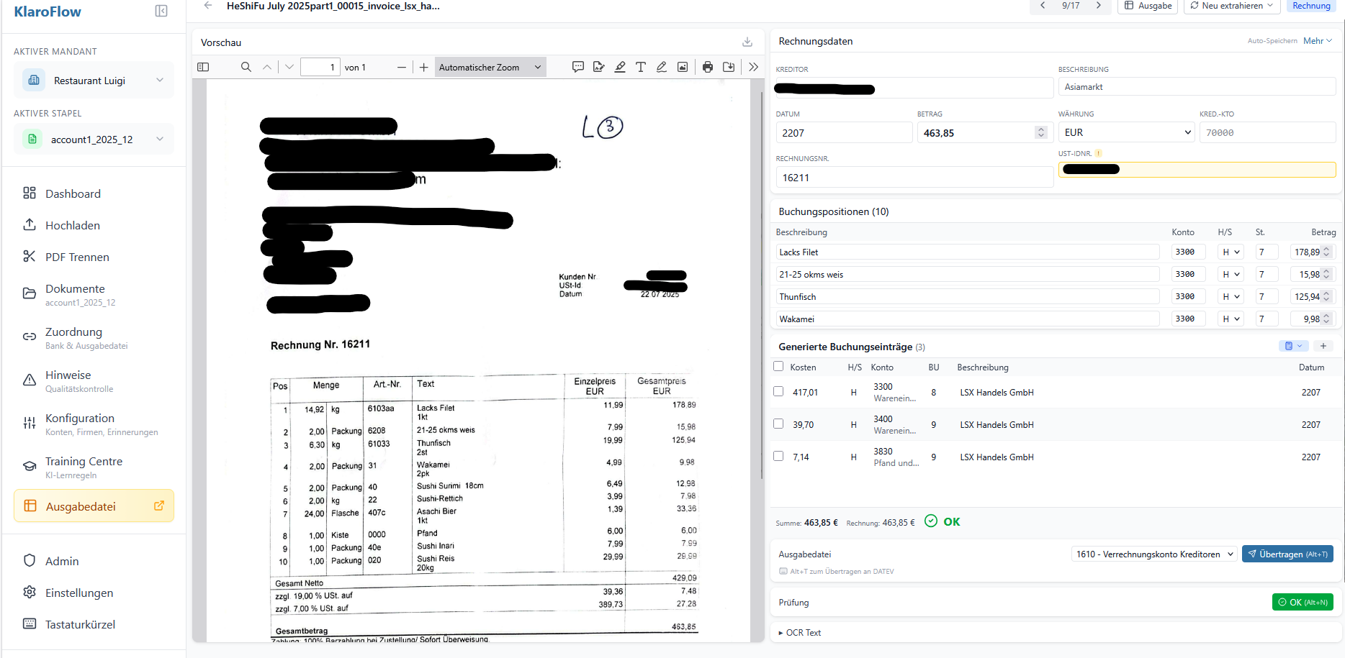Viewport: 1345px width, 658px height.
Task: Print the PDF document
Action: coord(708,67)
